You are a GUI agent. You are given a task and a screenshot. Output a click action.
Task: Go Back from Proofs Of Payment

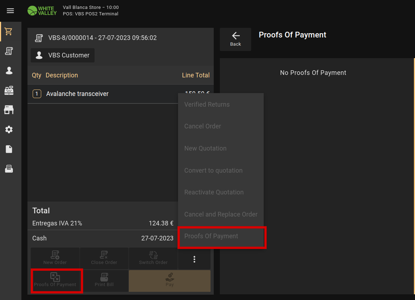(x=236, y=39)
